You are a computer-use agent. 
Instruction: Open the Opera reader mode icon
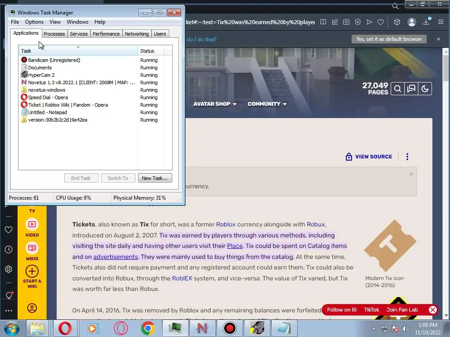pos(323,22)
